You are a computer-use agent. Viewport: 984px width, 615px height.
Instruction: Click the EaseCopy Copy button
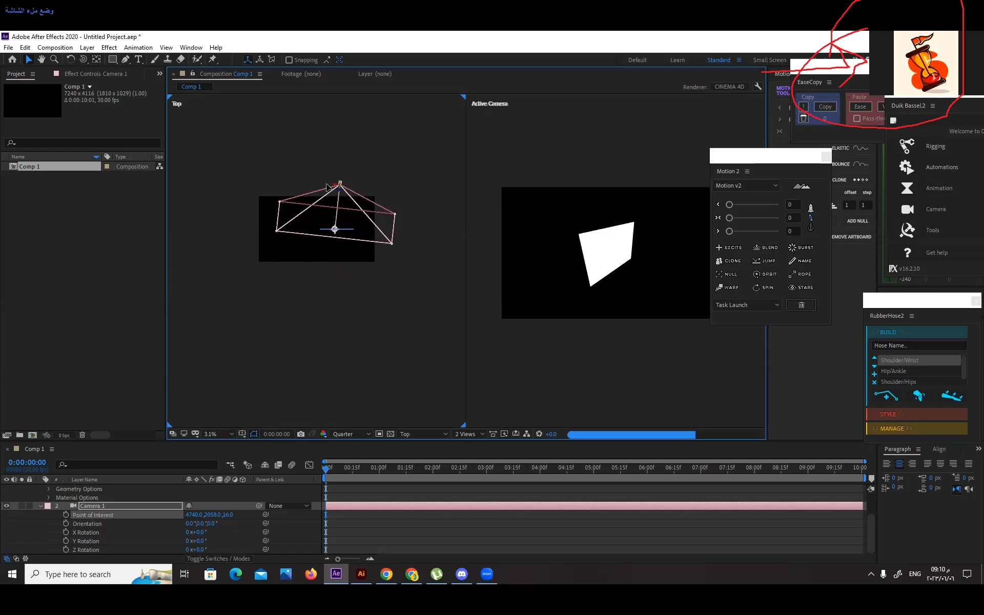pos(825,107)
